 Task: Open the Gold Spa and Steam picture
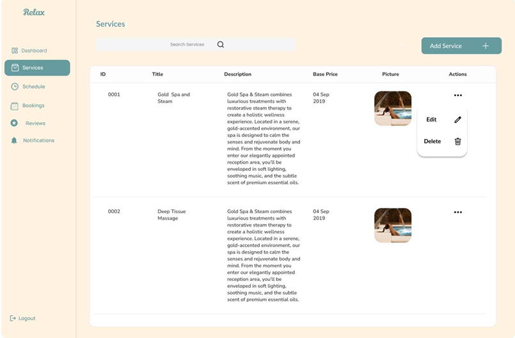pyautogui.click(x=393, y=108)
